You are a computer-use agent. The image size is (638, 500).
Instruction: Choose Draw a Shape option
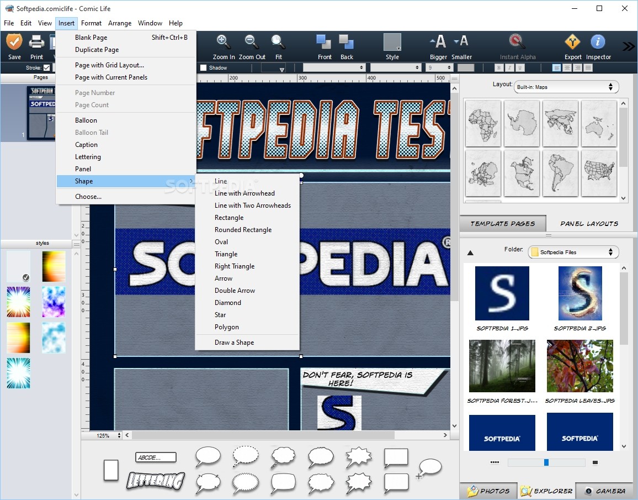point(247,343)
